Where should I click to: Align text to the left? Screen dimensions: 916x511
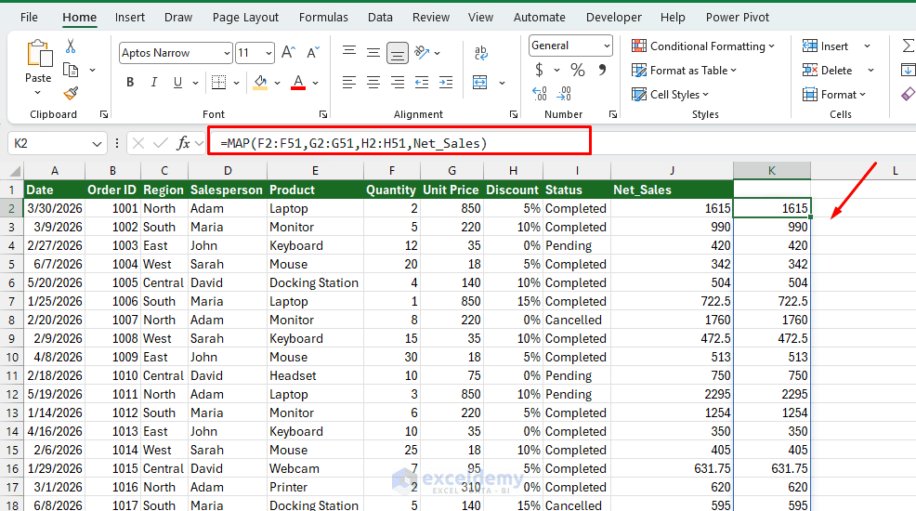point(349,83)
